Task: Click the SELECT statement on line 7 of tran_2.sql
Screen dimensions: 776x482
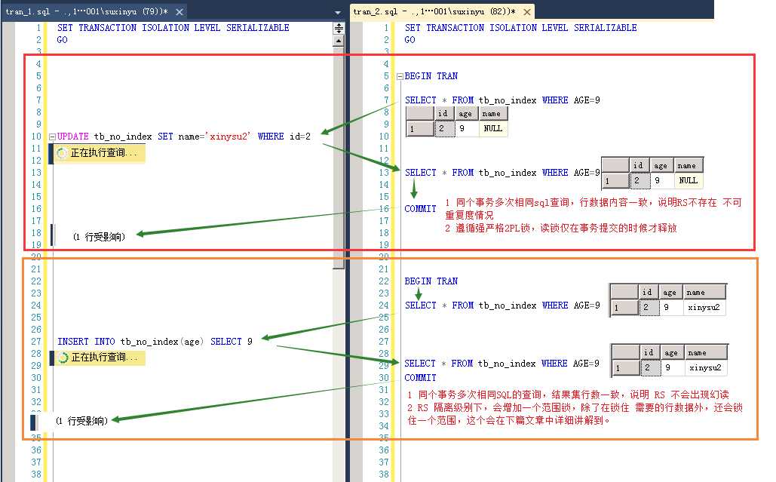Action: click(502, 100)
